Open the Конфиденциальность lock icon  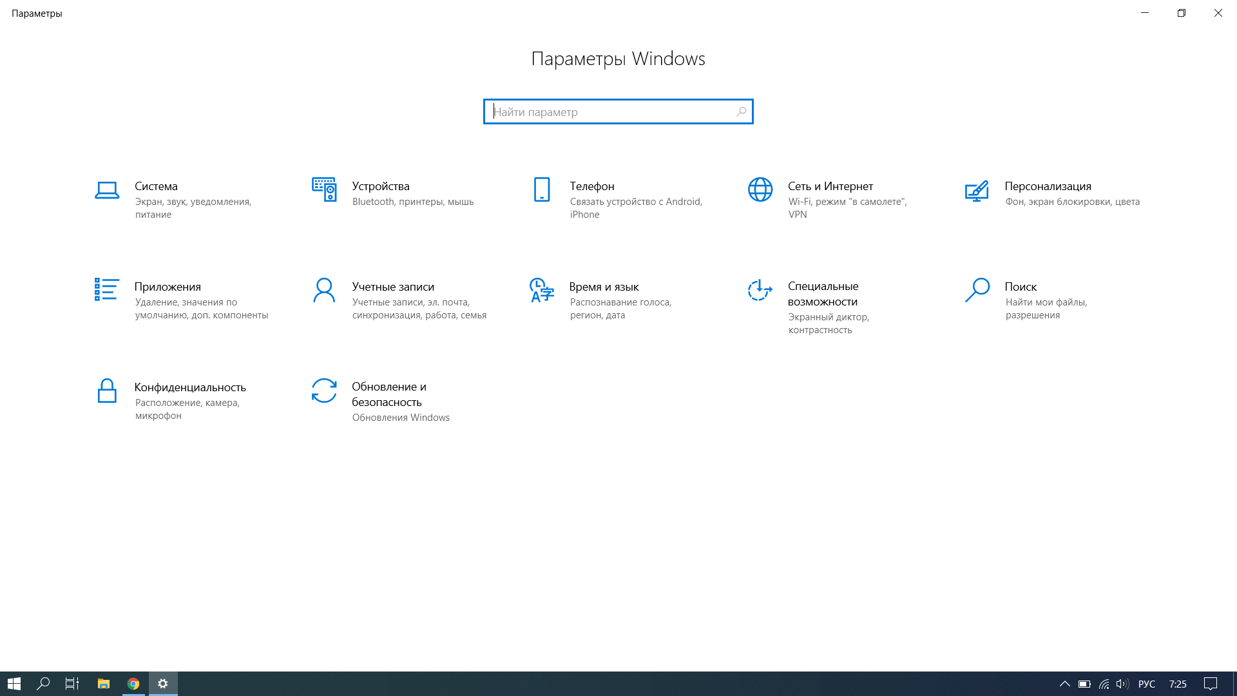click(x=107, y=391)
